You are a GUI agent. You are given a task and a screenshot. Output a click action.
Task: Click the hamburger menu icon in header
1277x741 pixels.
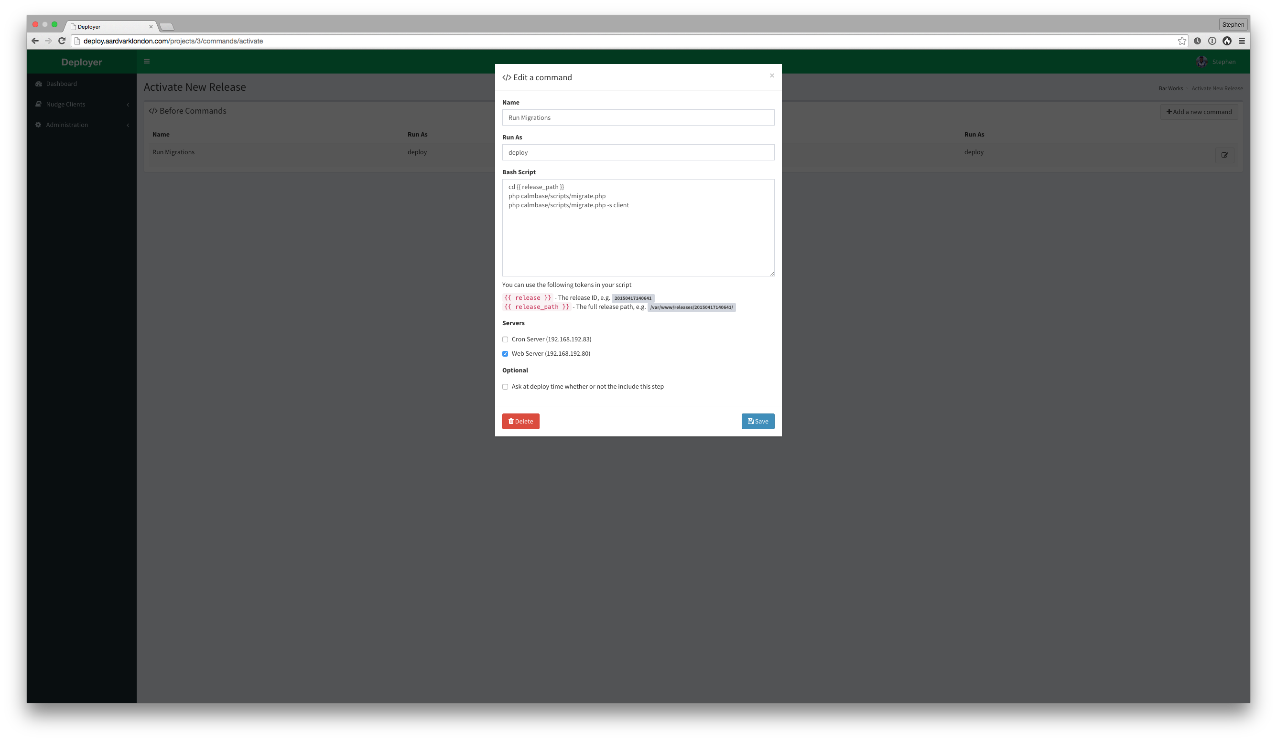pos(147,61)
